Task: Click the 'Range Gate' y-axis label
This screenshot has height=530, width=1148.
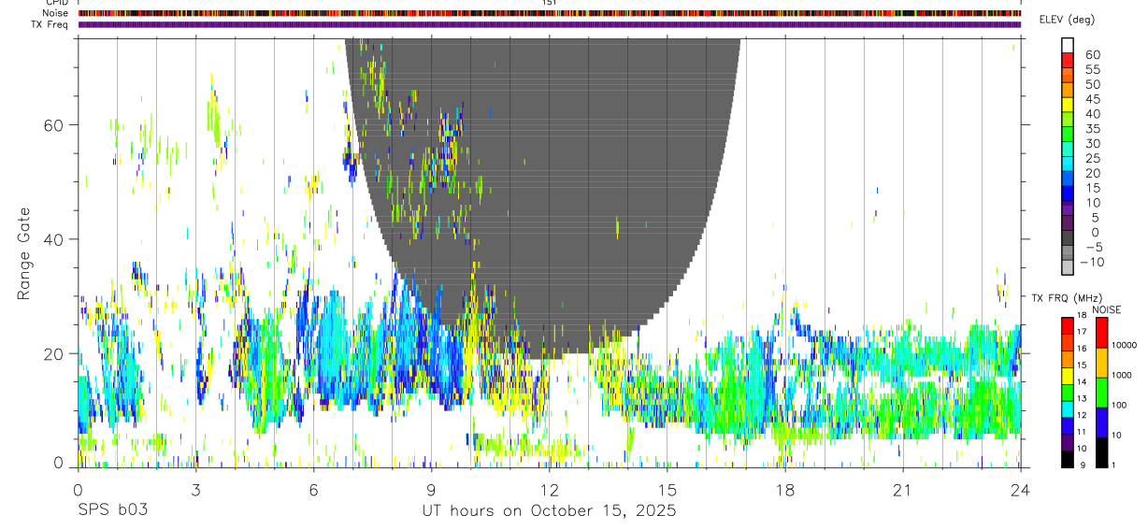Action: [x=23, y=253]
